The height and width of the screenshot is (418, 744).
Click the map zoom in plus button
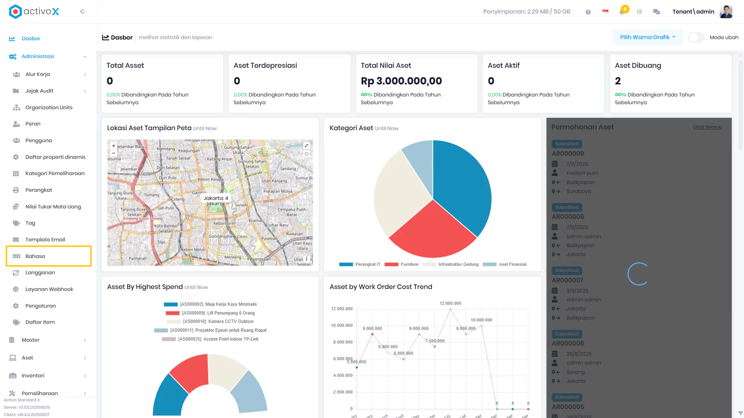(114, 146)
